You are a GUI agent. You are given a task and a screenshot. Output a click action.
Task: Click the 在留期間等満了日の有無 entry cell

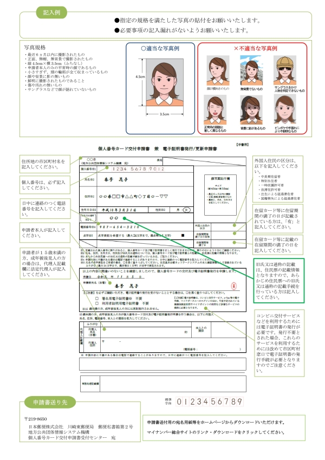coord(228,235)
